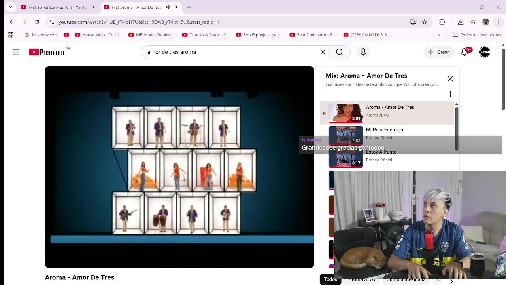Select the Todos filter chip

tap(330, 279)
